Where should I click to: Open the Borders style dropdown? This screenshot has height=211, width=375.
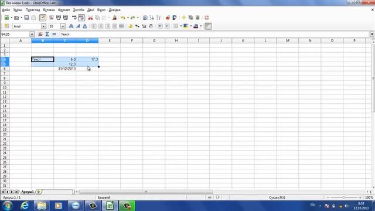pos(181,26)
